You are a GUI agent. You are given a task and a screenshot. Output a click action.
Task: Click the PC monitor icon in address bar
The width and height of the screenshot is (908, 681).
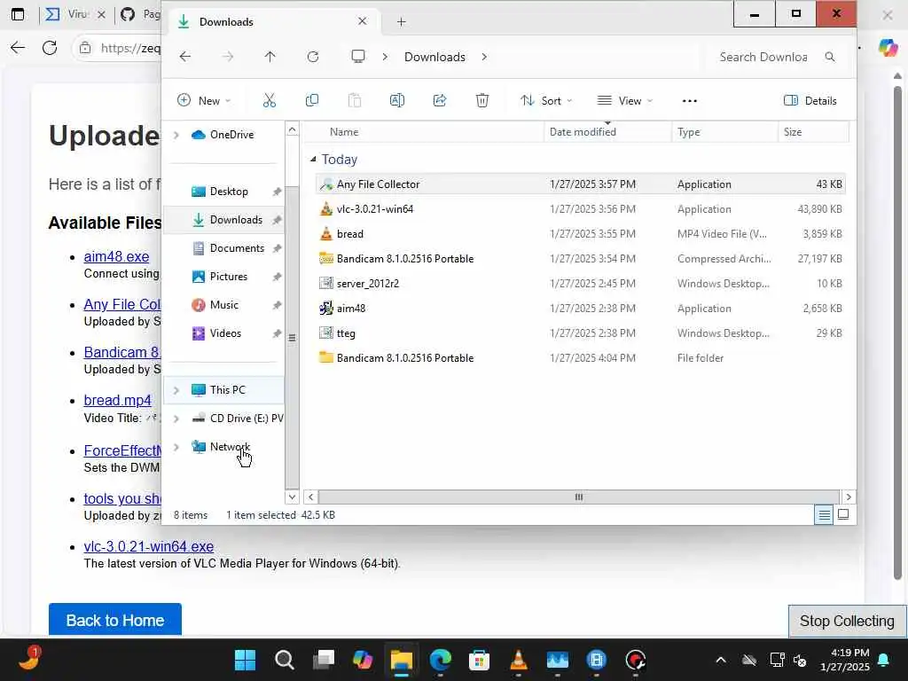click(x=358, y=56)
